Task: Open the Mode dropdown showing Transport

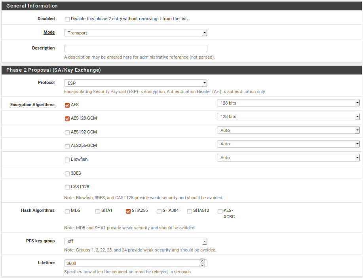Action: 135,32
